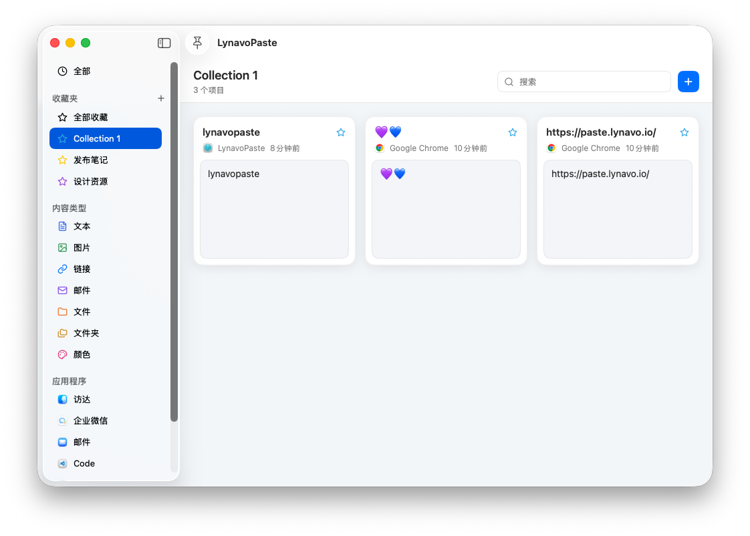Select 全部收藏 in sidebar
The image size is (750, 536).
click(106, 117)
